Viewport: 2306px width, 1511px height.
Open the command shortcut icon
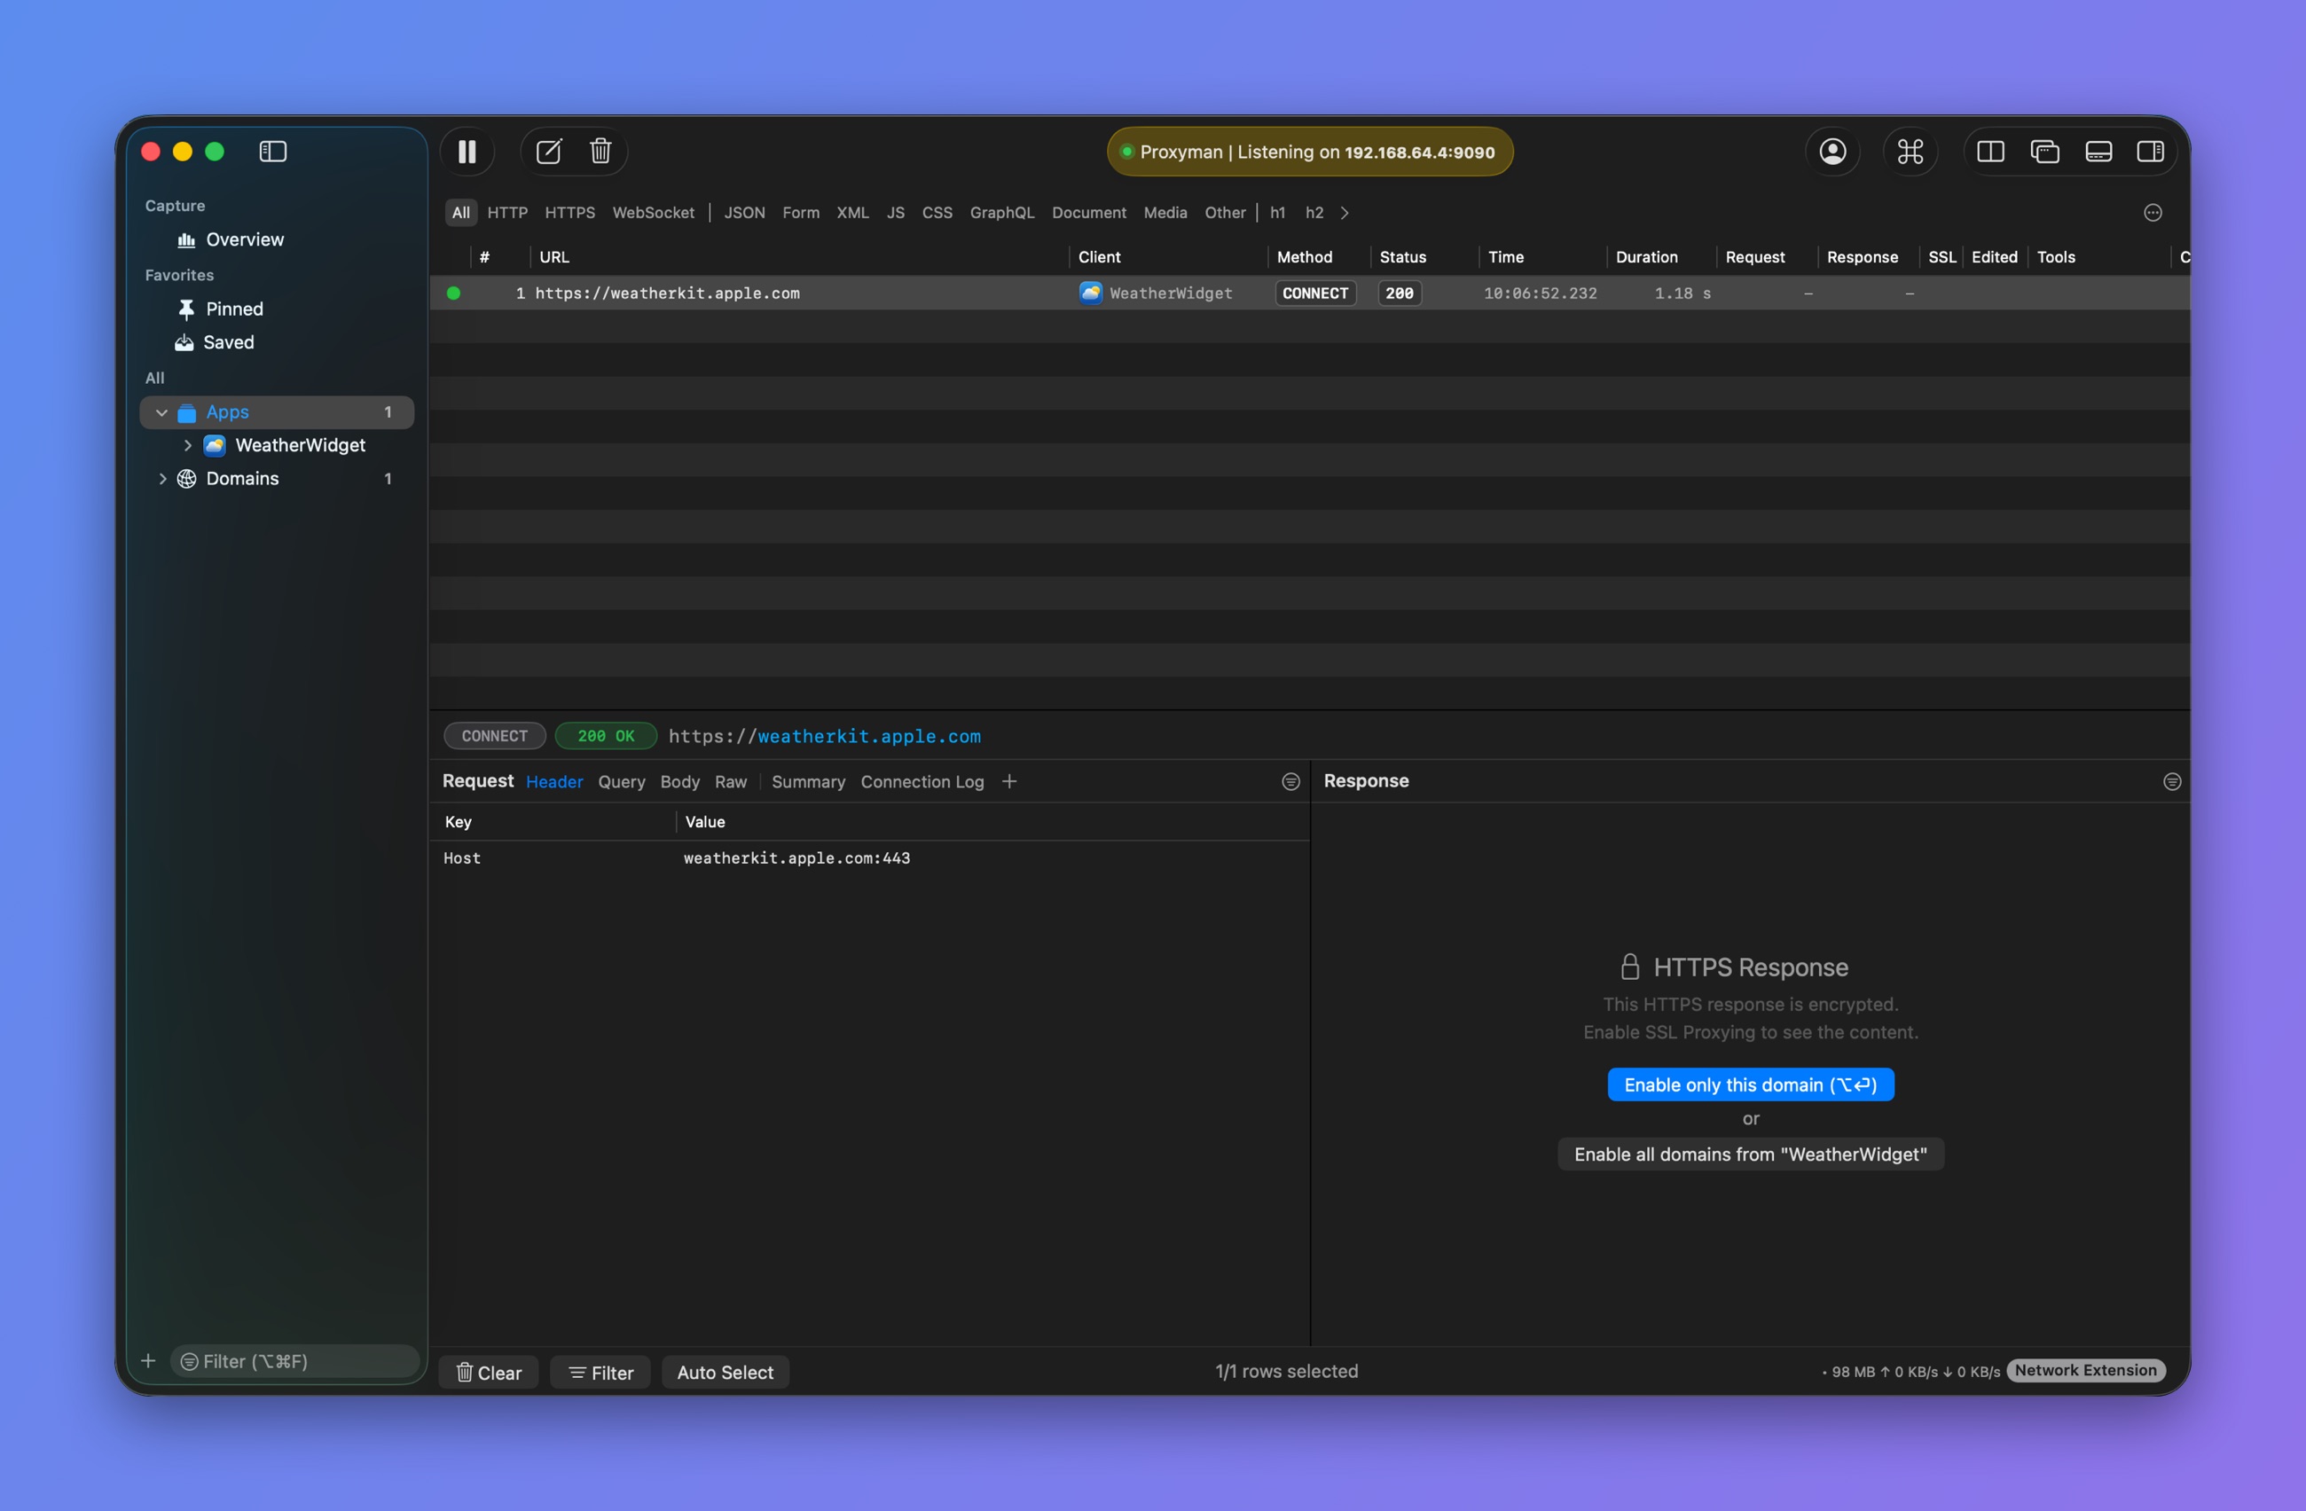[x=1910, y=151]
